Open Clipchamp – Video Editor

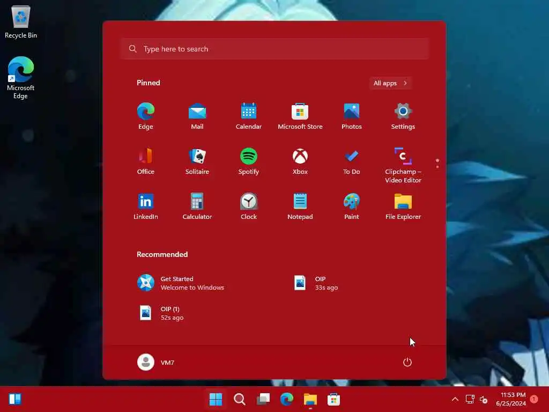403,165
